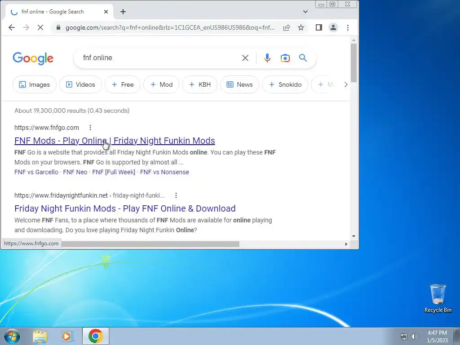Open the volume tray icon
Screen dimensions: 460x345
point(414,336)
